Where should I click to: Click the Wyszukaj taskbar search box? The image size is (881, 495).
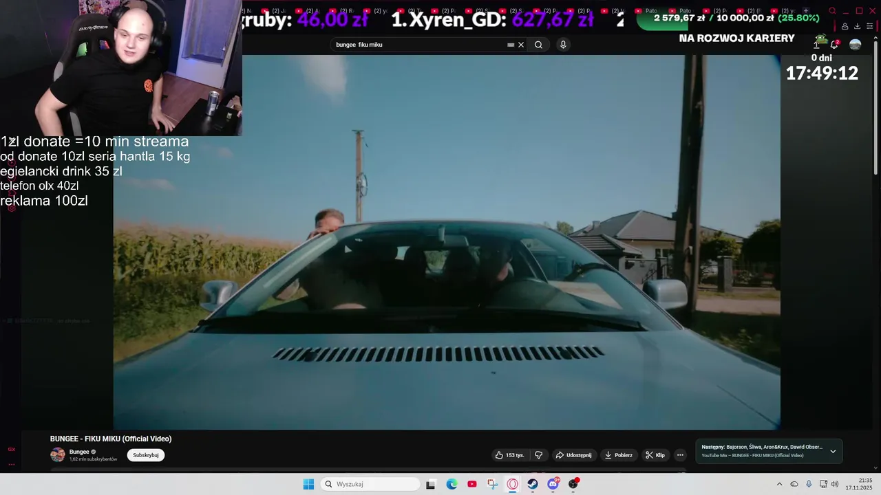(370, 484)
